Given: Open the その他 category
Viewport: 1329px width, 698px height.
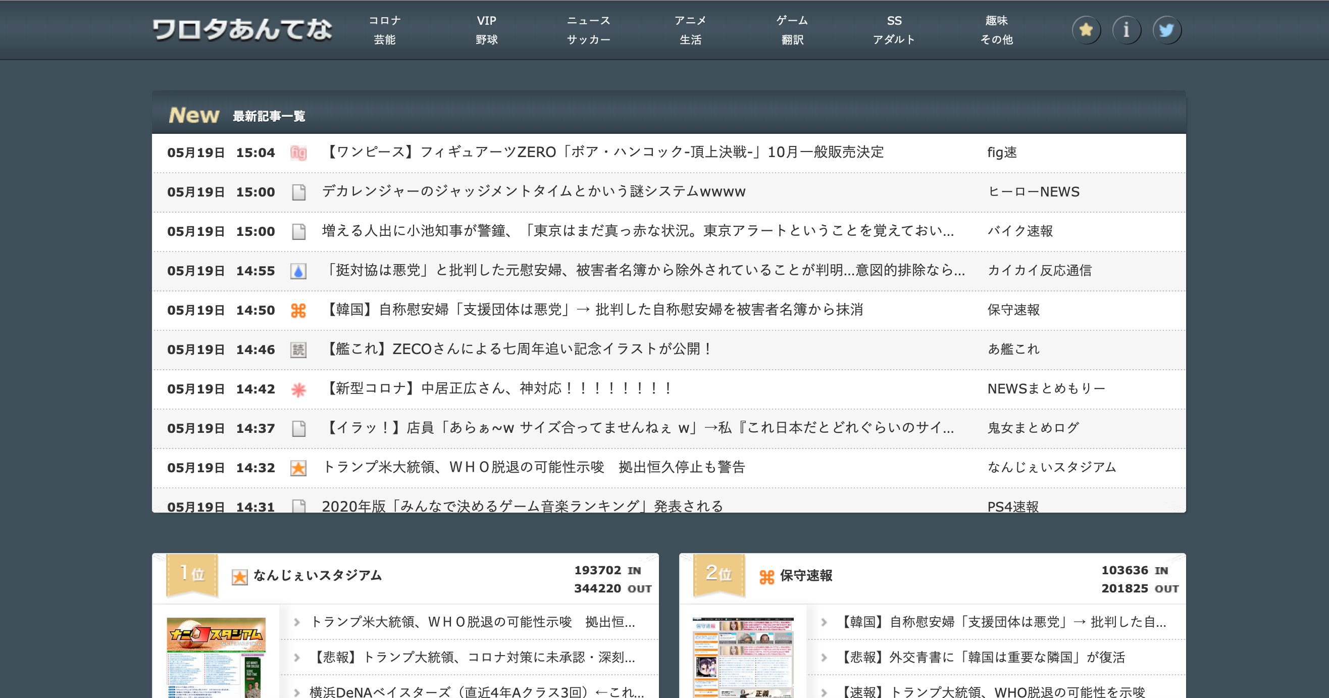Looking at the screenshot, I should [996, 40].
